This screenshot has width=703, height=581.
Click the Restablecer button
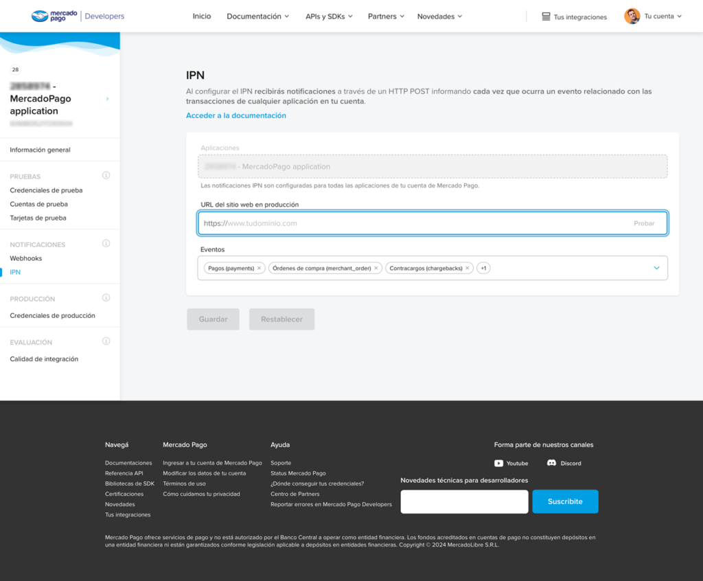(x=281, y=319)
